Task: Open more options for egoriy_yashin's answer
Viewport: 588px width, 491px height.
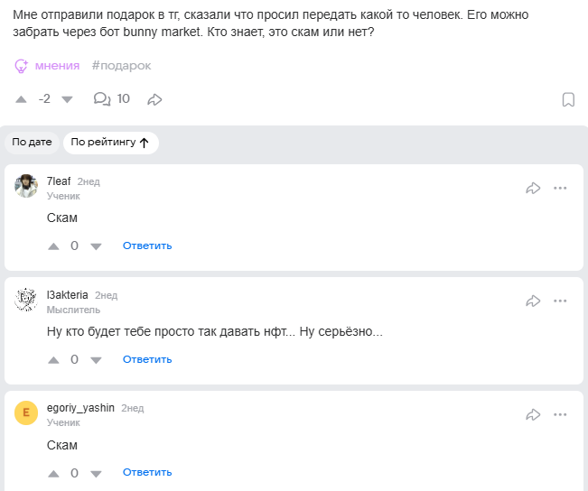Action: click(560, 414)
